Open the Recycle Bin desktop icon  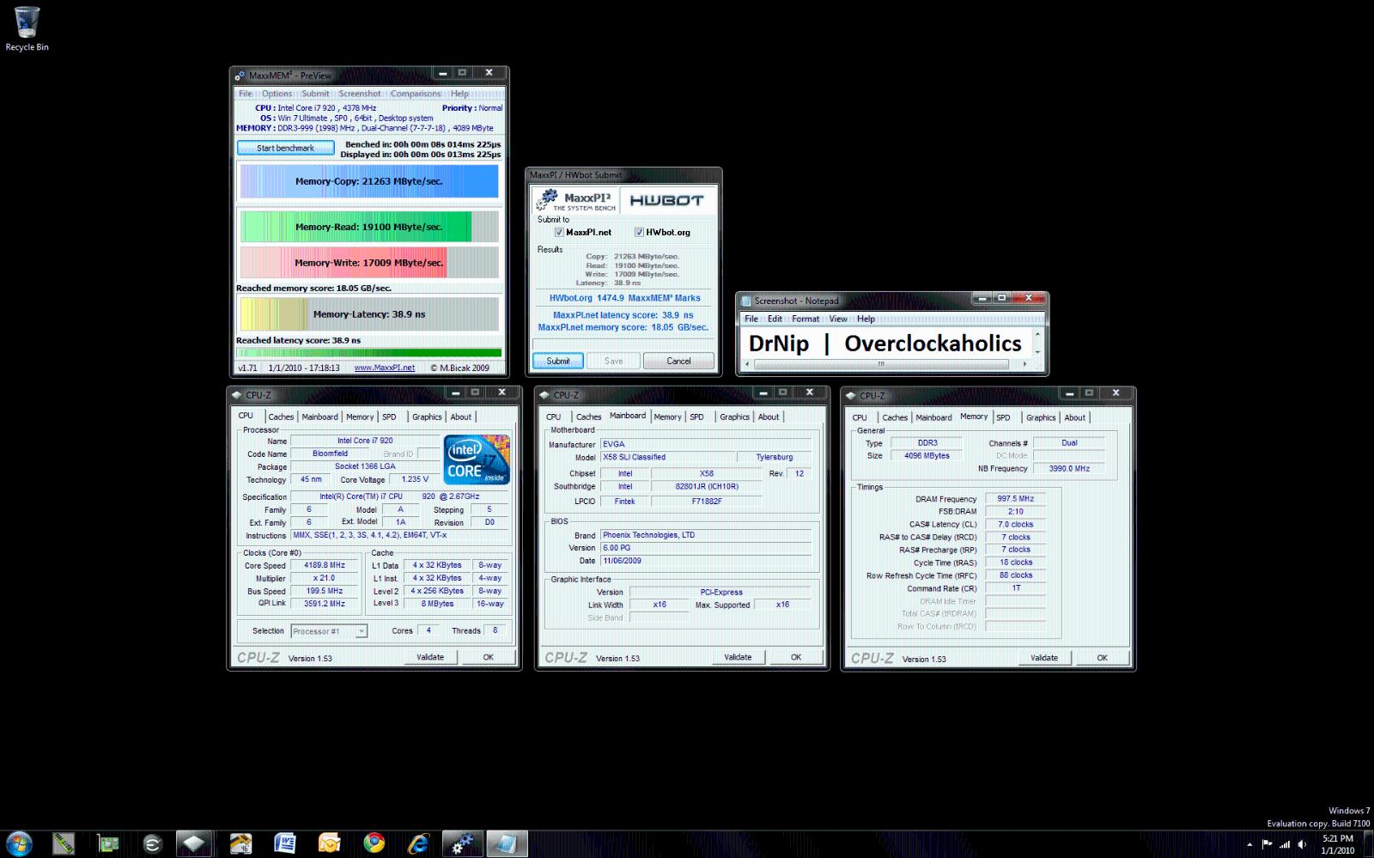[x=27, y=28]
